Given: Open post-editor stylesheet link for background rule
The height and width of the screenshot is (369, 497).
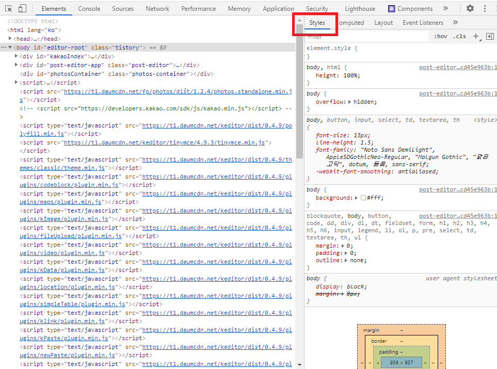Looking at the screenshot, I should pyautogui.click(x=458, y=189).
